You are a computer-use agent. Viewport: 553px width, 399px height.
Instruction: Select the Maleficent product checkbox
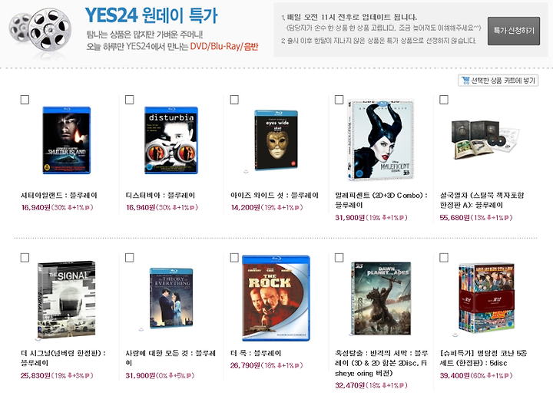[x=339, y=100]
